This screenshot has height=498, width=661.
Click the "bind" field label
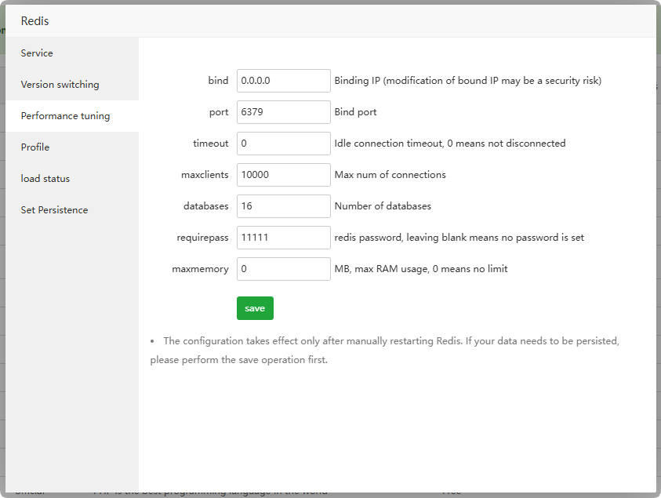tap(218, 81)
